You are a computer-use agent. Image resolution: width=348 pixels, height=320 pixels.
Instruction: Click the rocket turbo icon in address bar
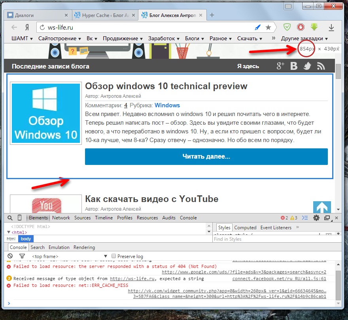click(x=257, y=28)
